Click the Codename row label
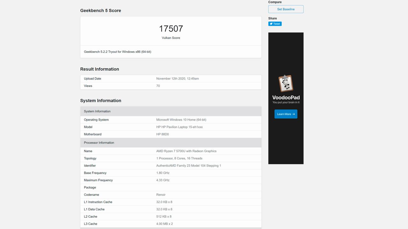Screen dimensions: 408x229 (x=91, y=195)
